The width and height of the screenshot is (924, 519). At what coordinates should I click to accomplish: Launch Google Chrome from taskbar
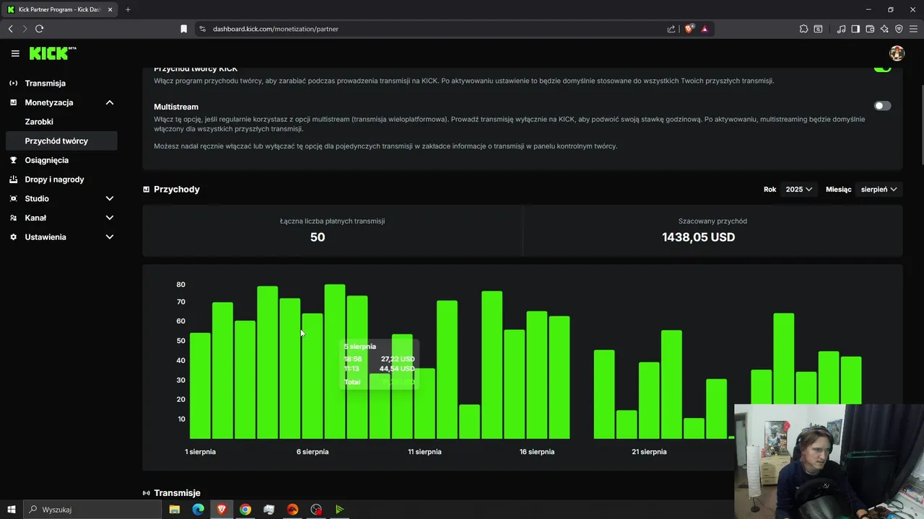tap(245, 510)
